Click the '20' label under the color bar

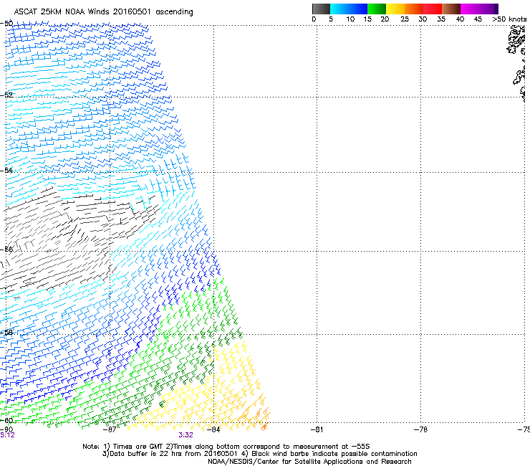pyautogui.click(x=385, y=19)
